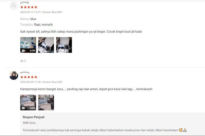Image resolution: width=205 pixels, height=136 pixels.
Task: Open second photo in w*****n's review
Action: click(46, 103)
